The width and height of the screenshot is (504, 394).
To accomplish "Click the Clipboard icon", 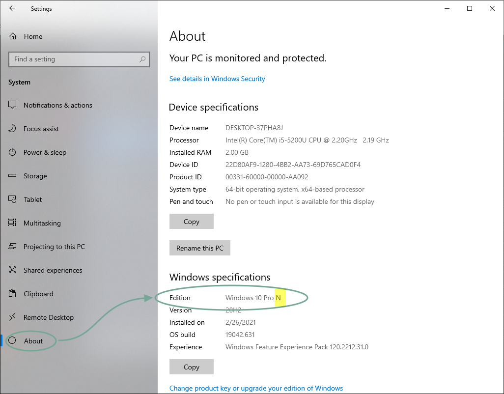I will click(x=12, y=294).
